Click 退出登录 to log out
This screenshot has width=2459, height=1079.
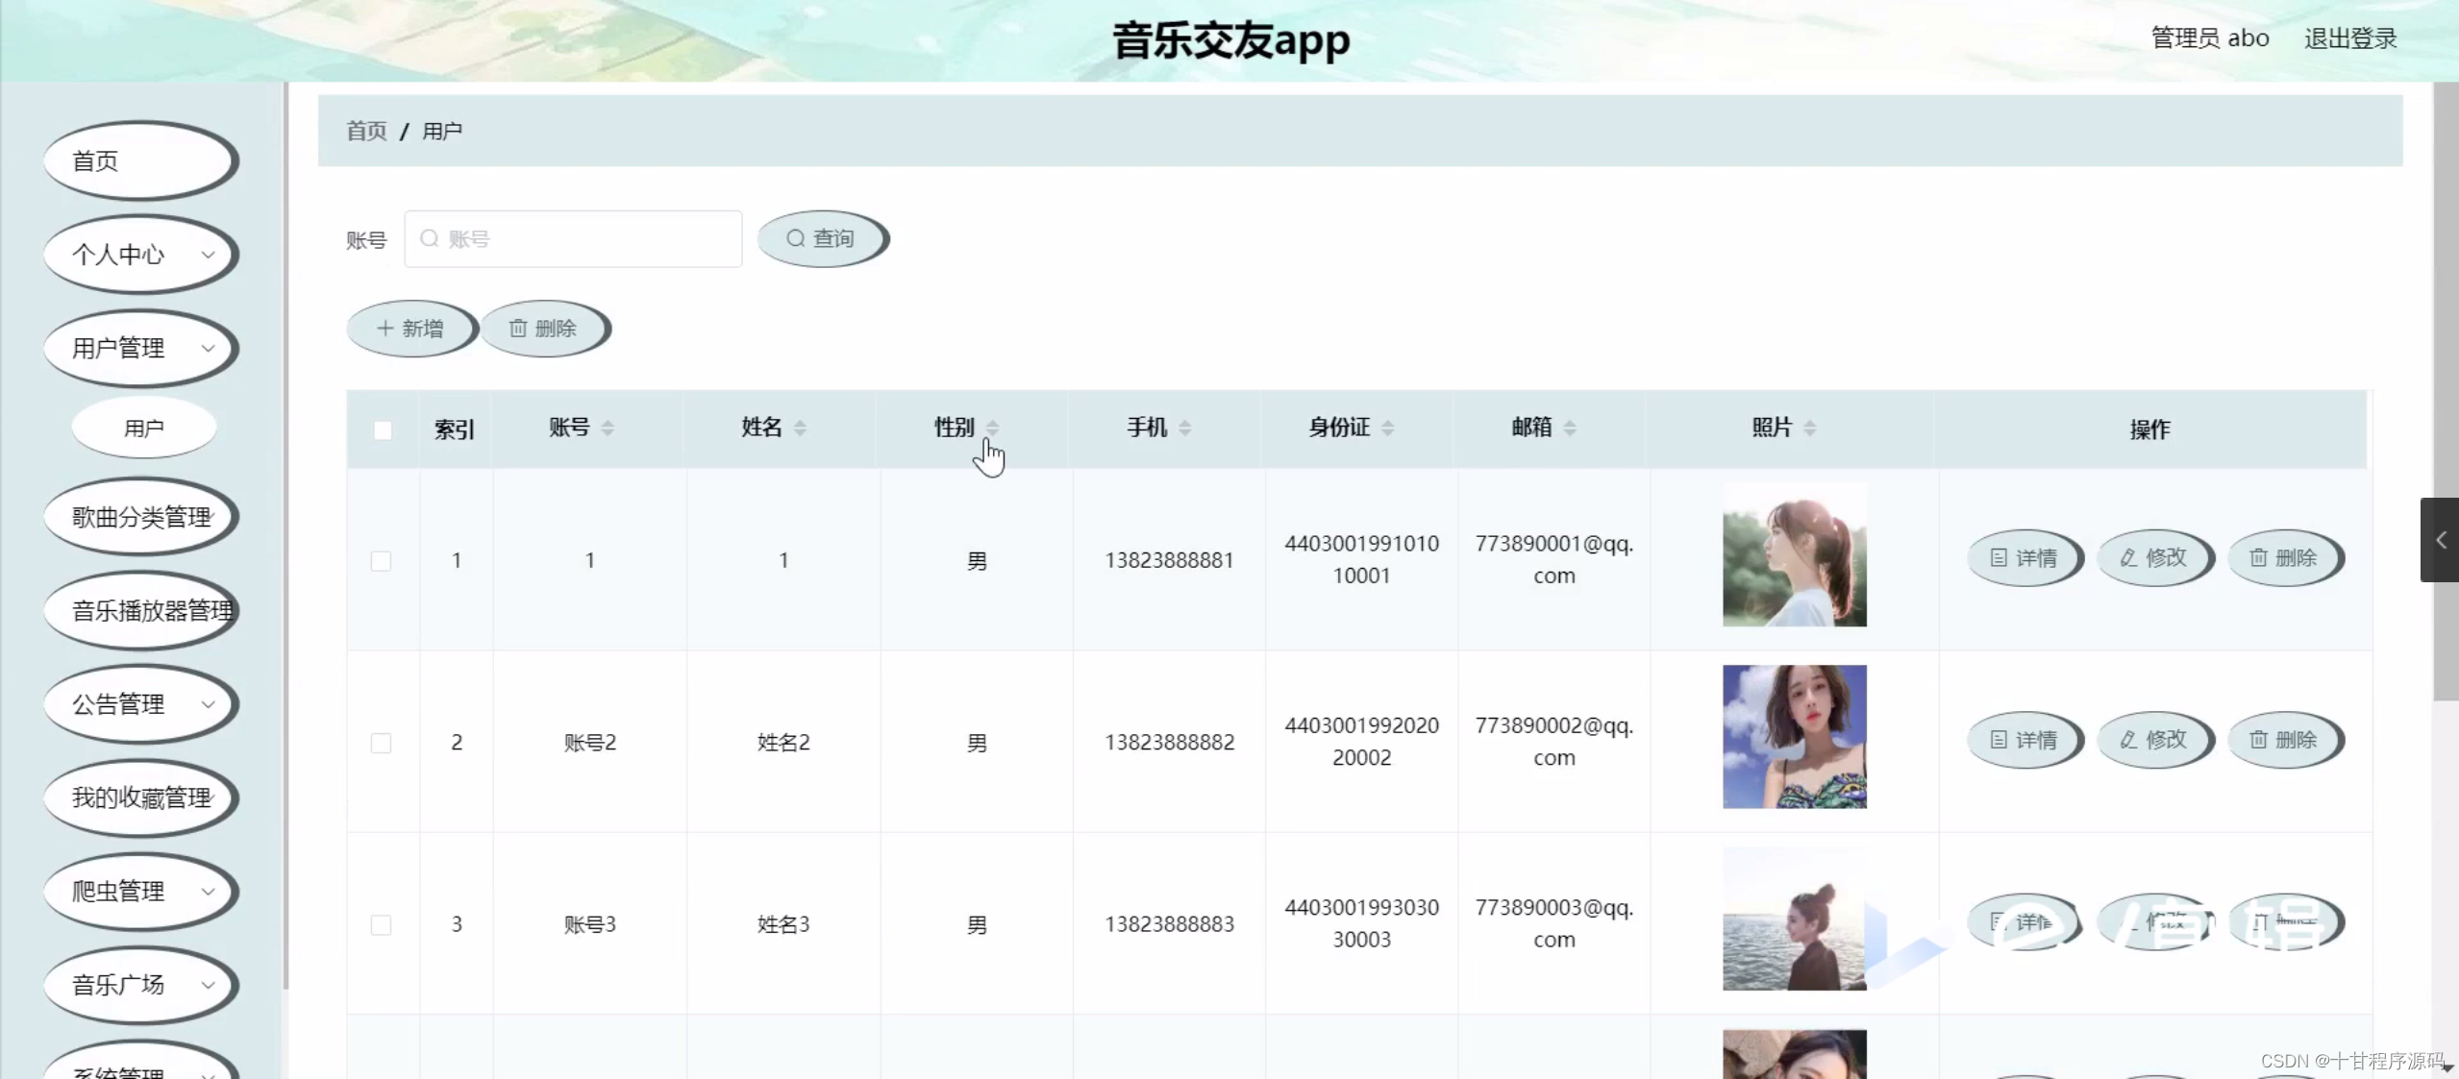pos(2349,38)
